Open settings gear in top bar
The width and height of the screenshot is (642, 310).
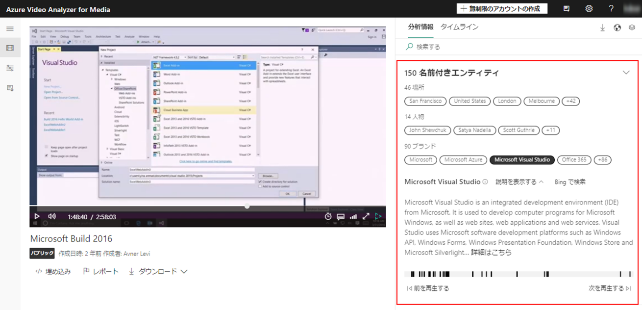(x=589, y=9)
